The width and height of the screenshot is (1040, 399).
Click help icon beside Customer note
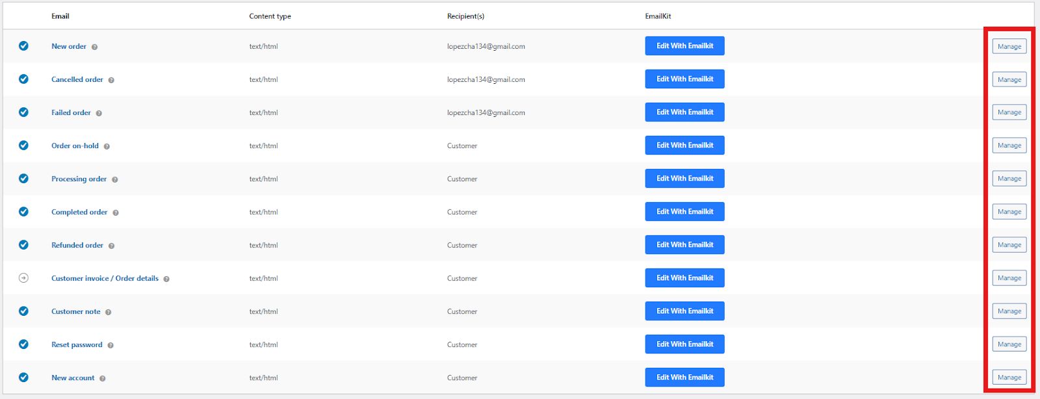click(108, 312)
